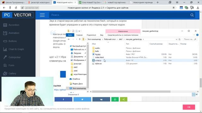
Task: Sort files by Тип column header
Action: (x=128, y=44)
